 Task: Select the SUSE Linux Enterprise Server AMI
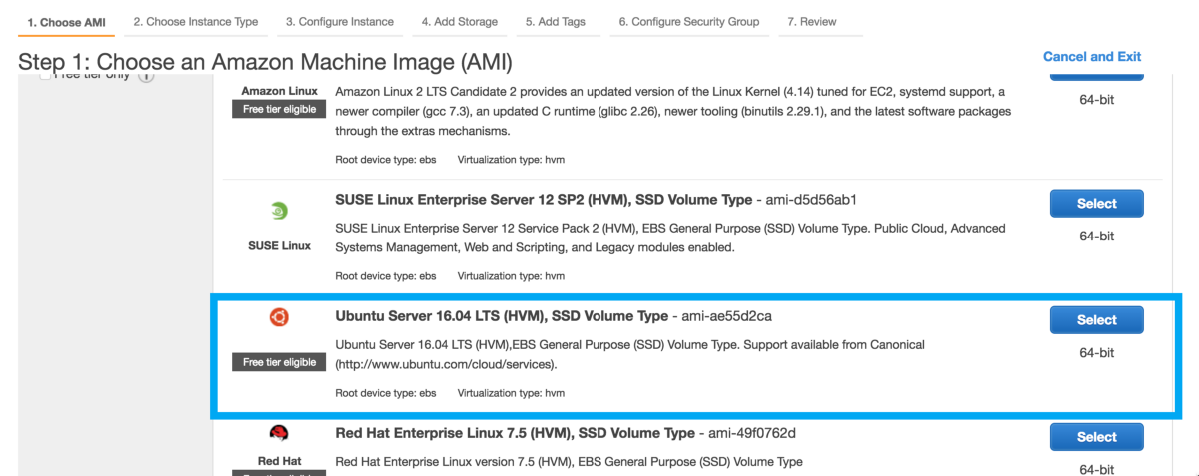click(1096, 204)
